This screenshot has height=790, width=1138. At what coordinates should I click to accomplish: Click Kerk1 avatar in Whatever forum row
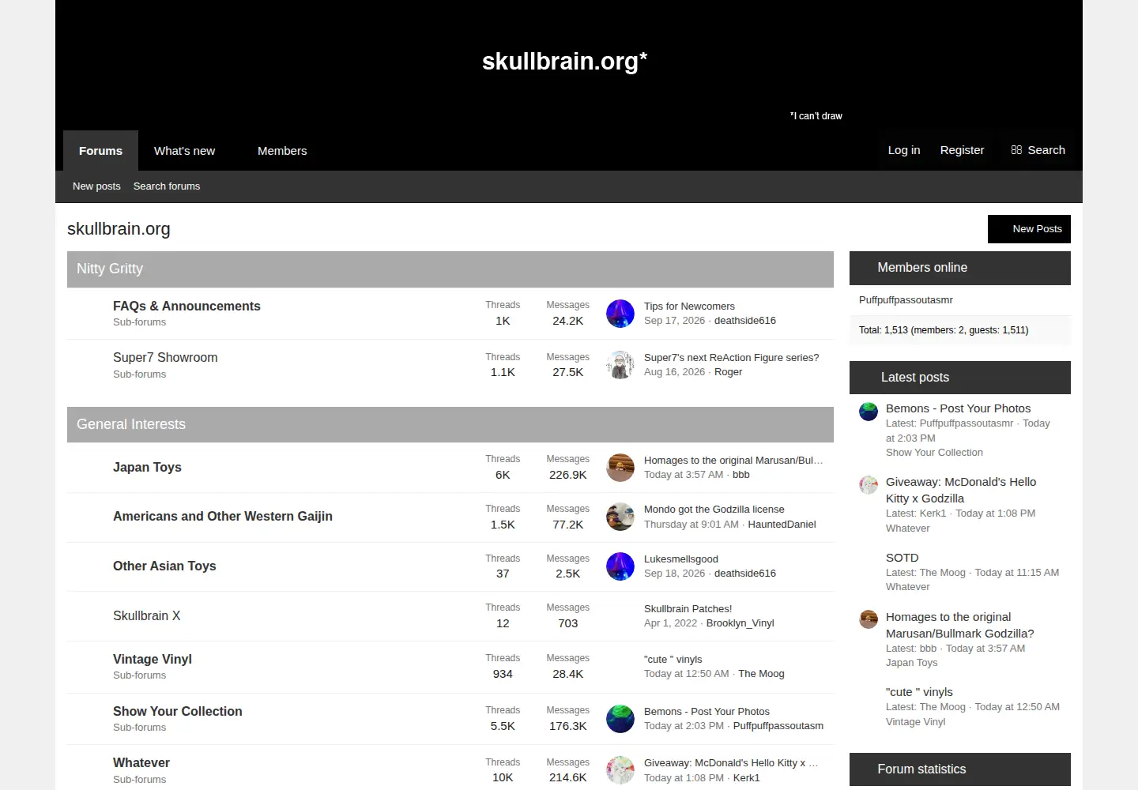pos(620,770)
